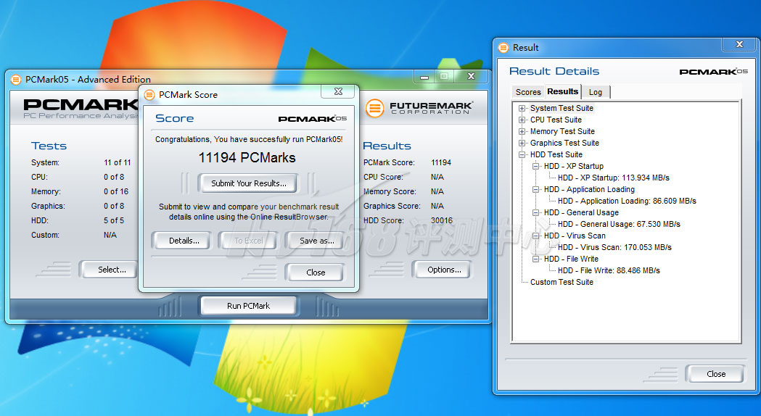The height and width of the screenshot is (416, 761).
Task: Expand the Memory Test Suite node
Action: tap(522, 131)
